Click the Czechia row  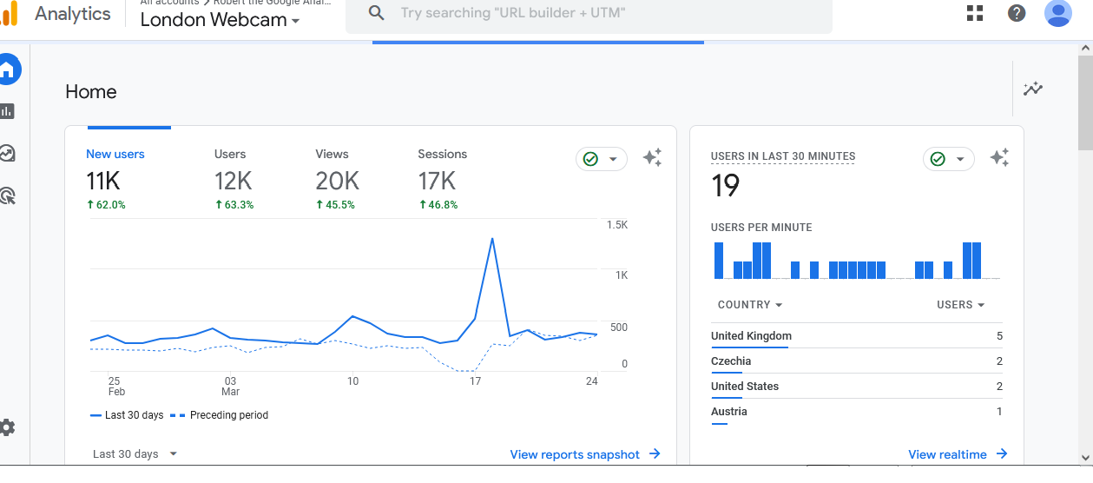(x=857, y=361)
